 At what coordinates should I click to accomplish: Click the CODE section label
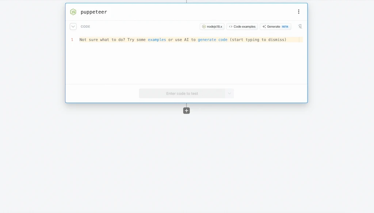pos(85,27)
